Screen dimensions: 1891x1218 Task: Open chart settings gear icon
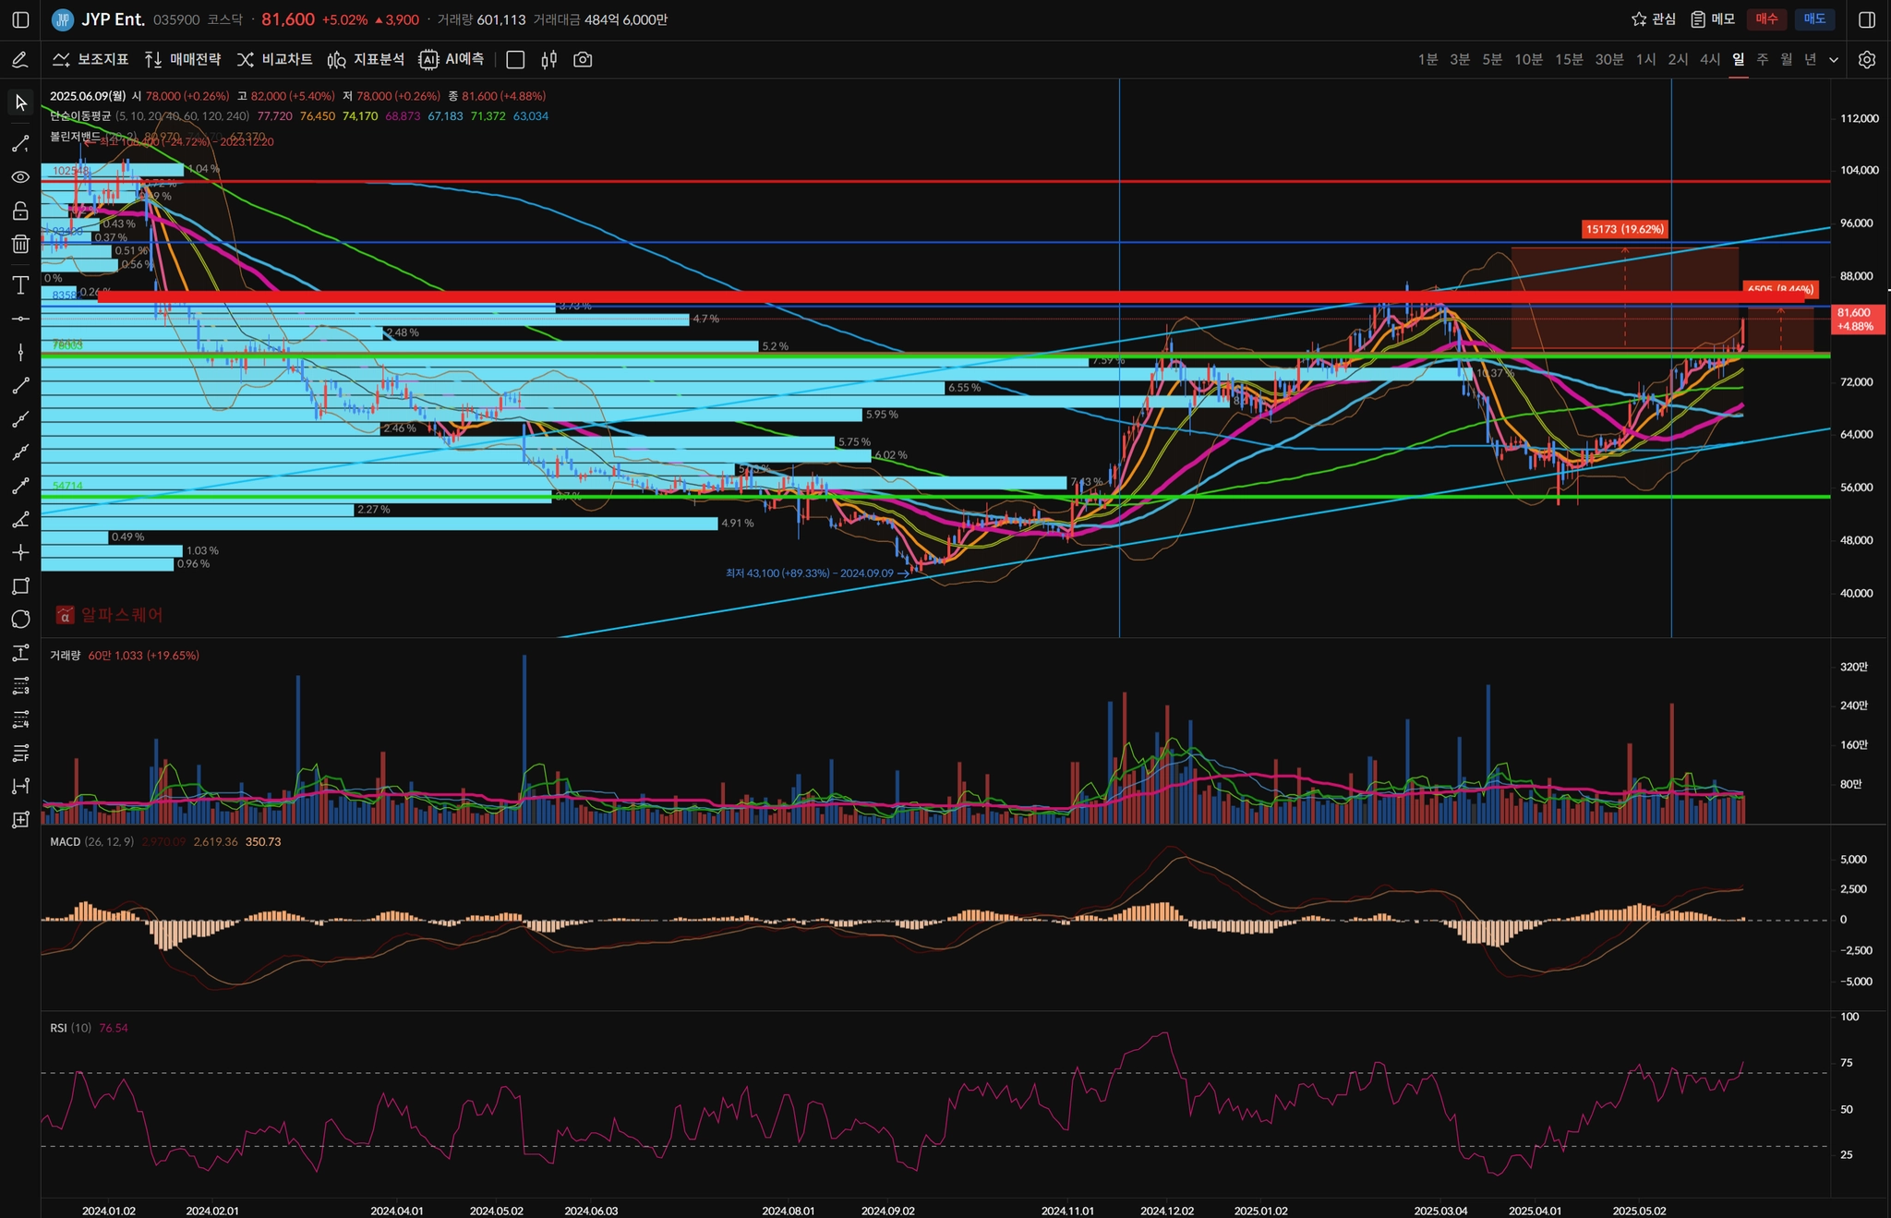1866,60
